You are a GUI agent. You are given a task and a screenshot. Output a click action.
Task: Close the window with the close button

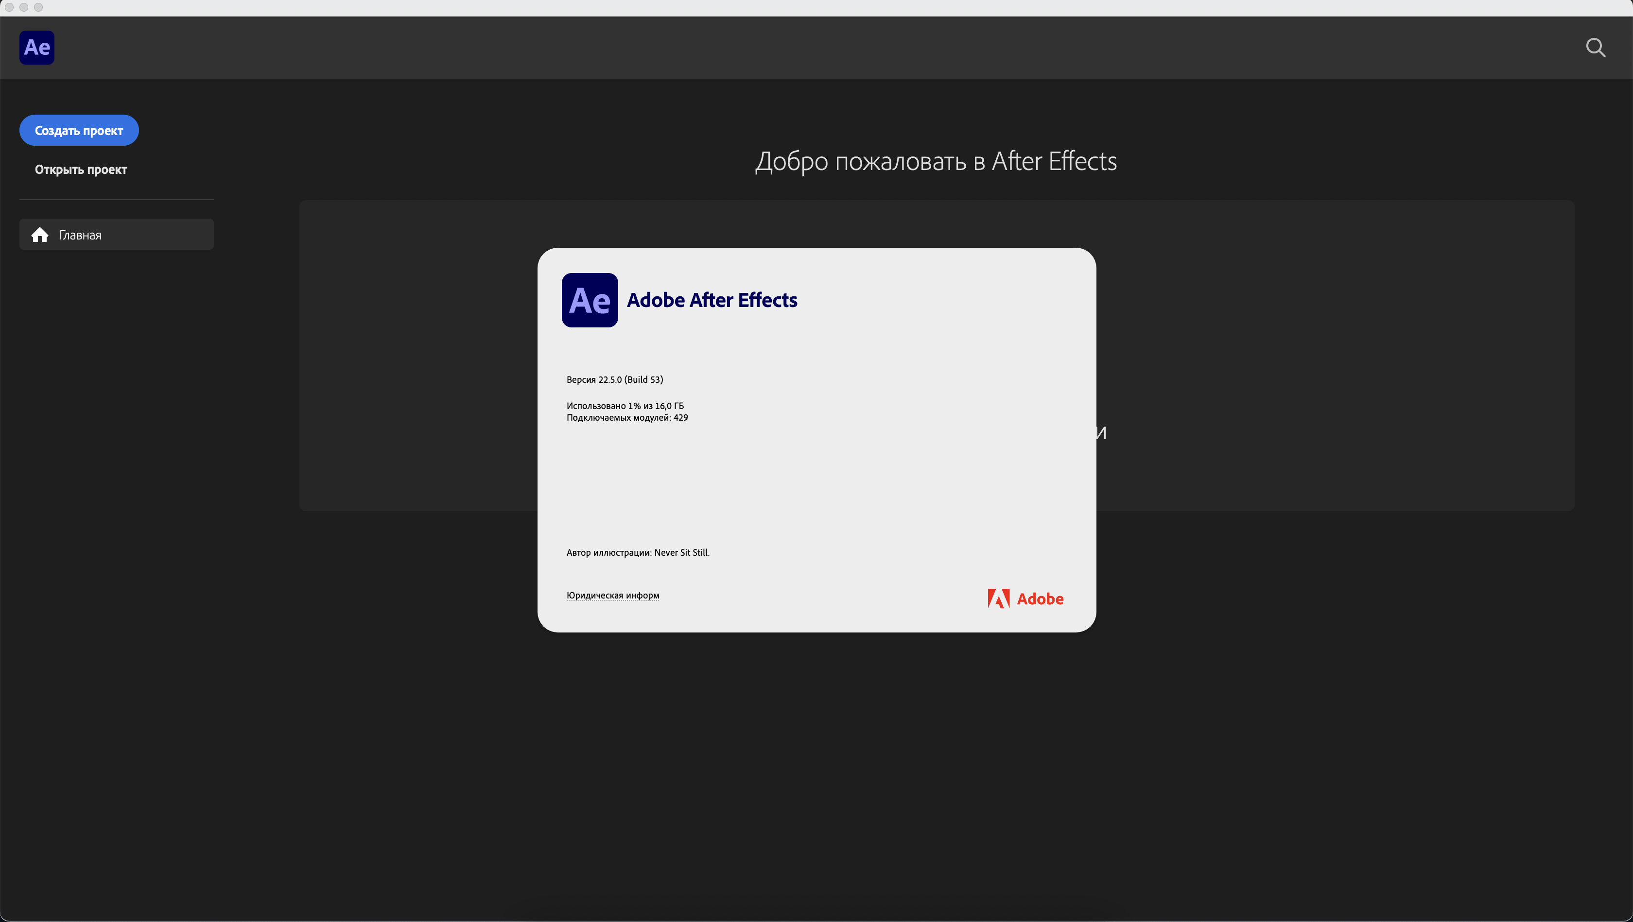(9, 8)
